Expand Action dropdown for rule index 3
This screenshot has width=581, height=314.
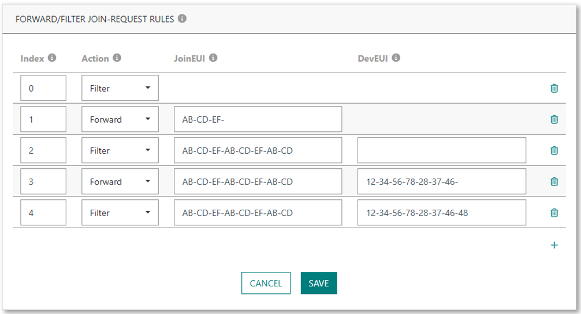(x=120, y=181)
